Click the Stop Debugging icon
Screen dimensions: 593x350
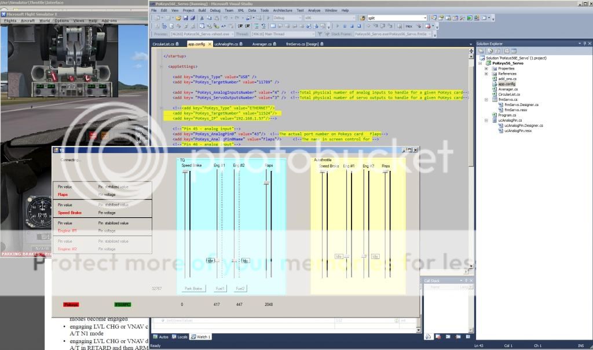[352, 26]
